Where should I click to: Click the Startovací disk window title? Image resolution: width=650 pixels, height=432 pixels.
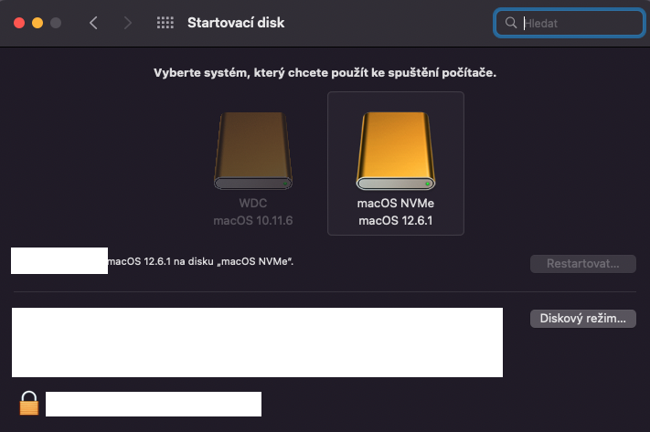(235, 23)
